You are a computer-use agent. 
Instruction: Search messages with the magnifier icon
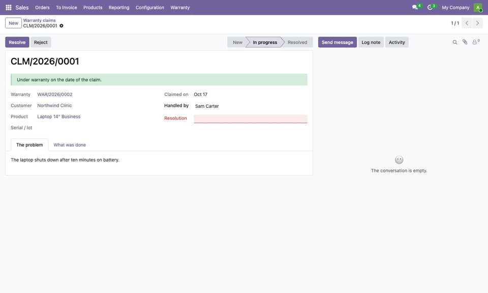click(x=454, y=42)
